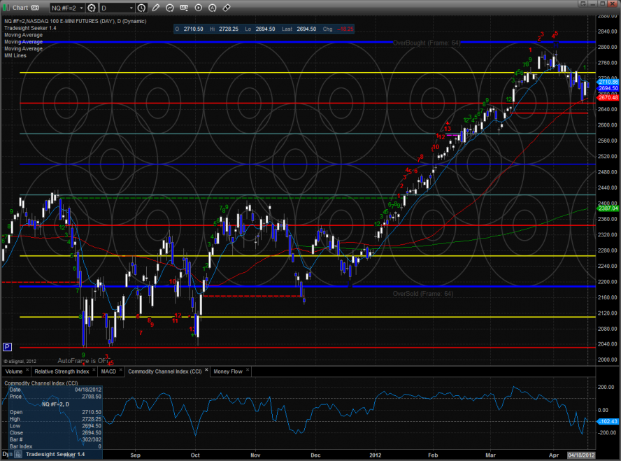
Task: Click the eraser icon at toolbar end
Action: pyautogui.click(x=227, y=8)
